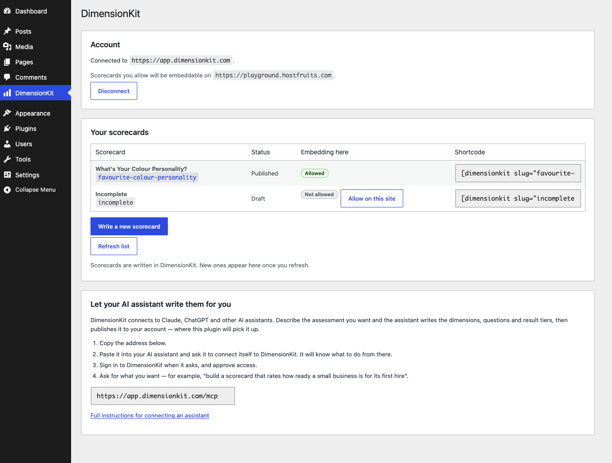Screen dimensions: 612x463
Task: Open the Media menu entry
Action: [24, 47]
